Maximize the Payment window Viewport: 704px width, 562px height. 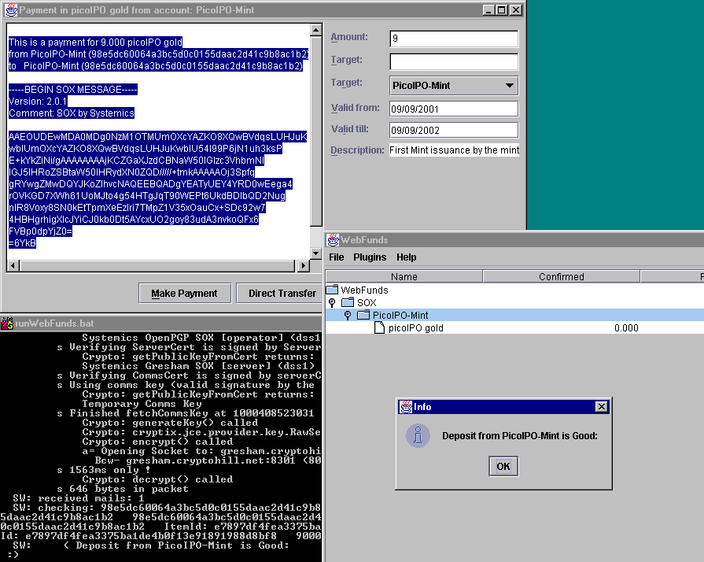pyautogui.click(x=502, y=10)
